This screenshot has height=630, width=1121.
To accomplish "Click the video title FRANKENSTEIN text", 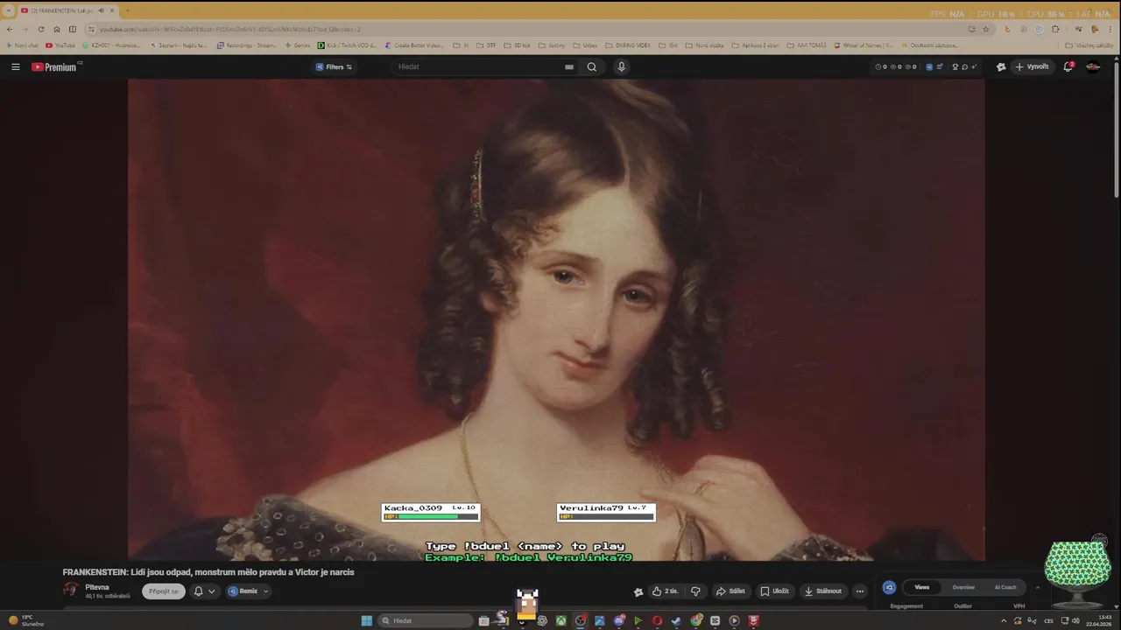I will [x=208, y=572].
